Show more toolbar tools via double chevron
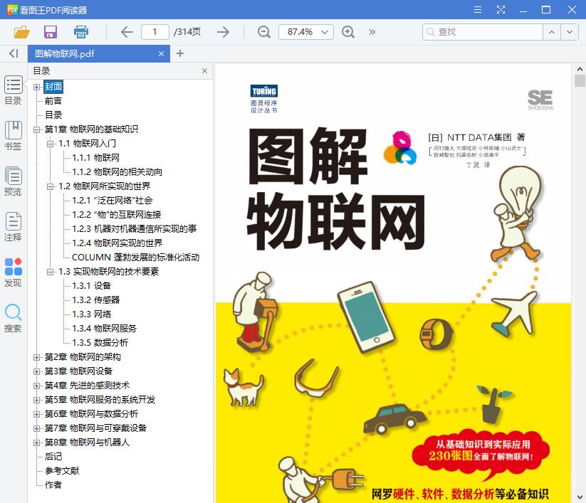Screen dimensions: 586x503 tap(372, 32)
